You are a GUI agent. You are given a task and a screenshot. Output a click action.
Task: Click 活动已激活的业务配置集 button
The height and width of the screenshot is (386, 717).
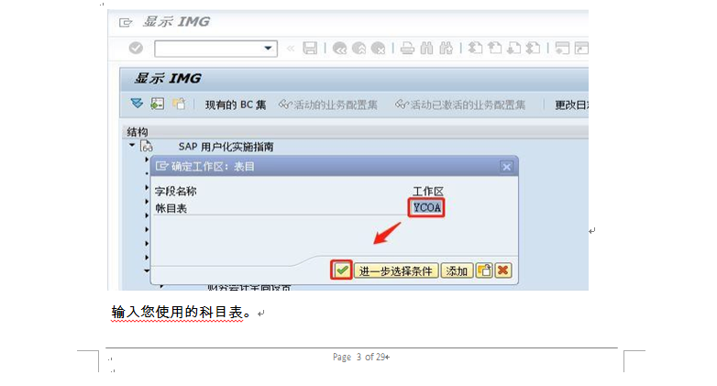pos(460,105)
